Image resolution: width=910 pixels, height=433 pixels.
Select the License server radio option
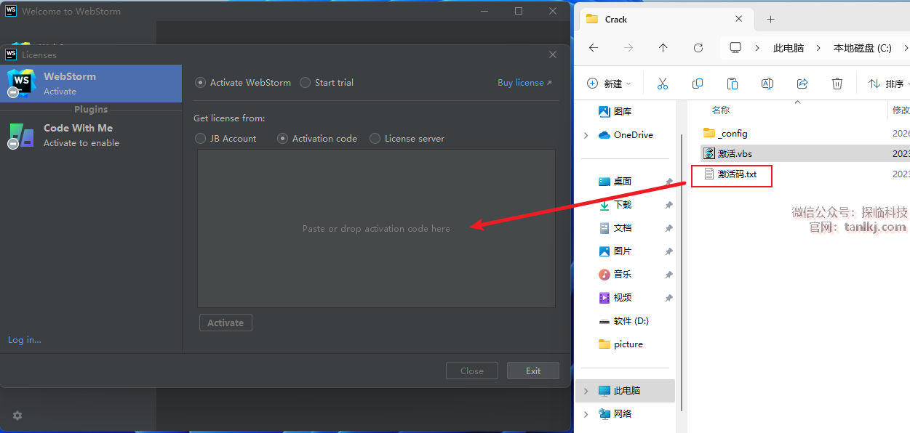[375, 139]
